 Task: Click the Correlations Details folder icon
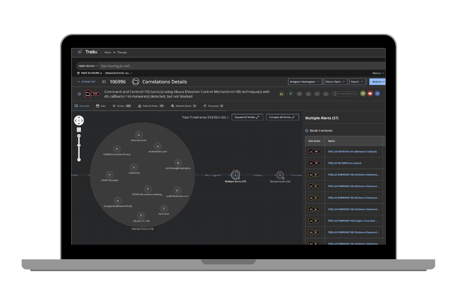136,82
